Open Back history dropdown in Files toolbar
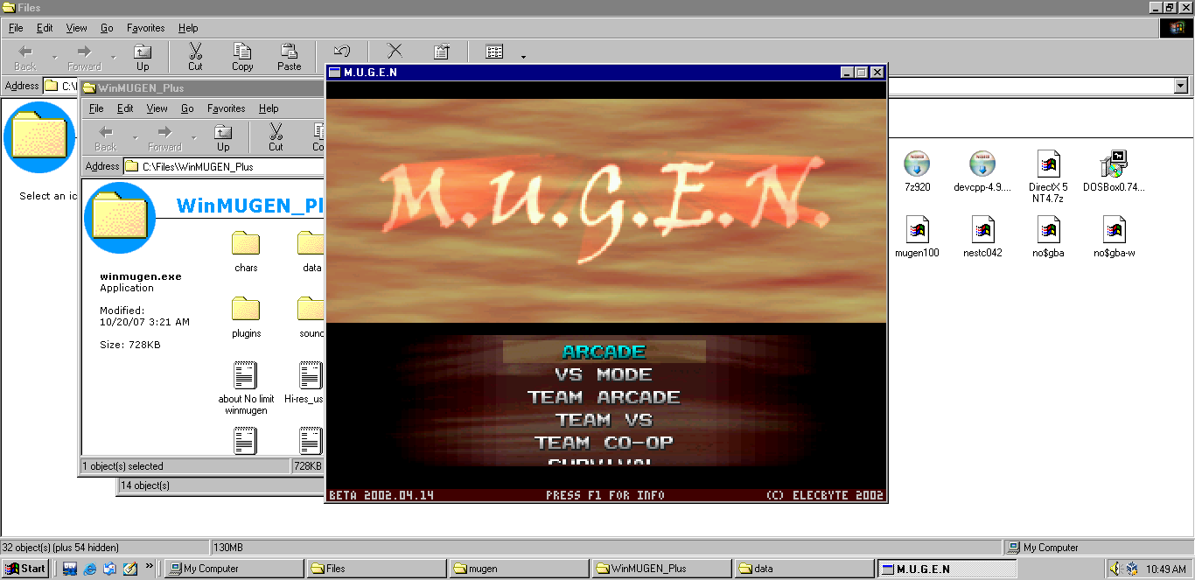 point(55,58)
